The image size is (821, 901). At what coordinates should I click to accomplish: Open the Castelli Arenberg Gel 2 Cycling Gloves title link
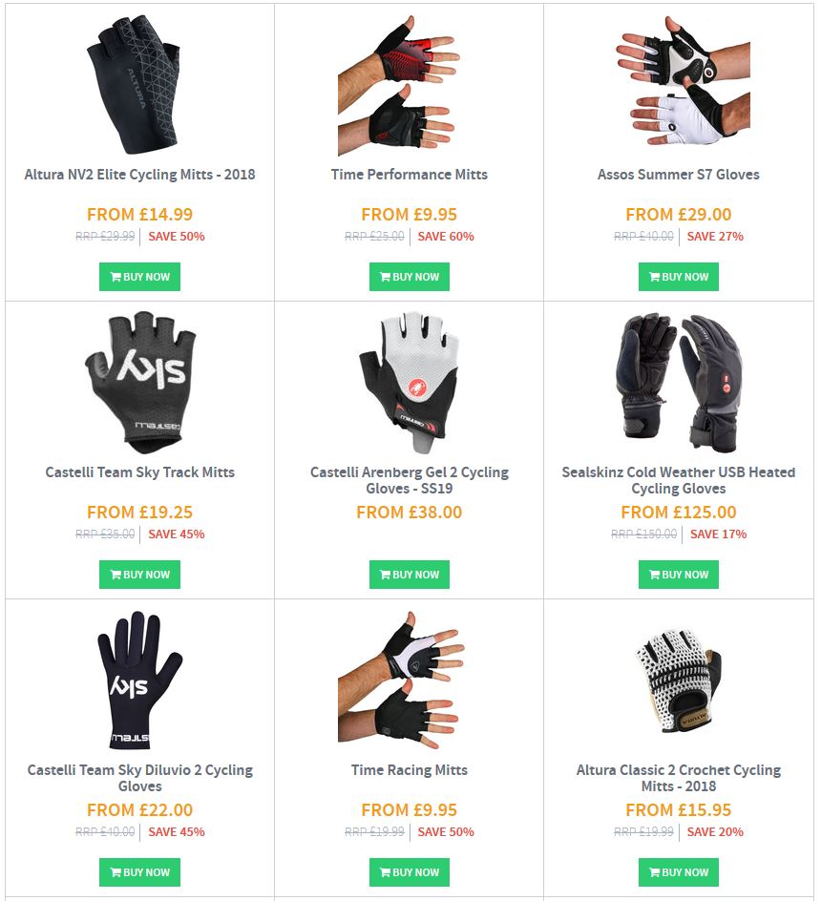(410, 480)
